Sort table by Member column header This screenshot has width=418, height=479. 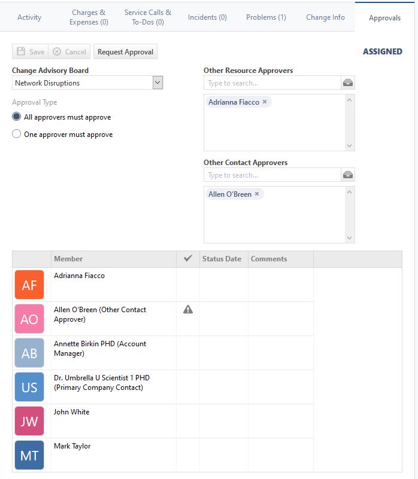[x=68, y=259]
